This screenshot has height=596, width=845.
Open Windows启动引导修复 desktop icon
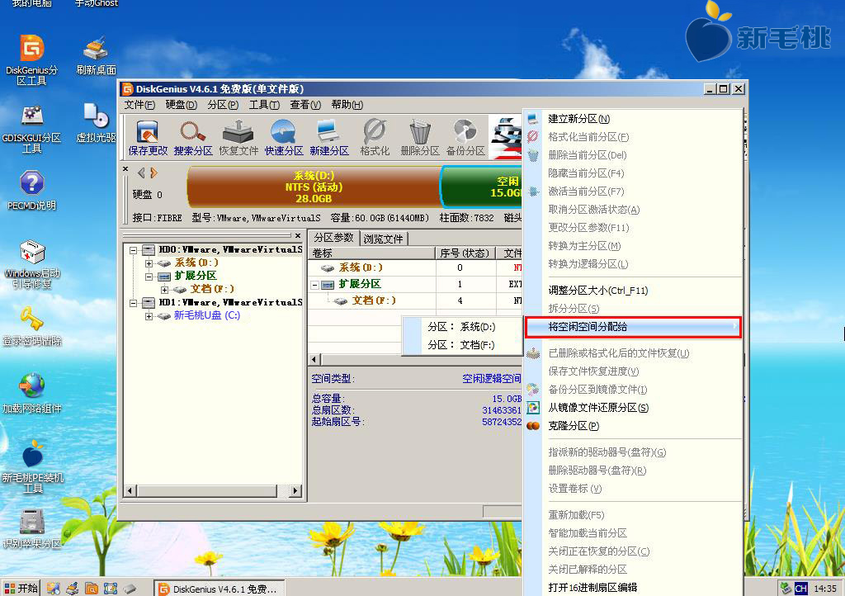[x=32, y=264]
